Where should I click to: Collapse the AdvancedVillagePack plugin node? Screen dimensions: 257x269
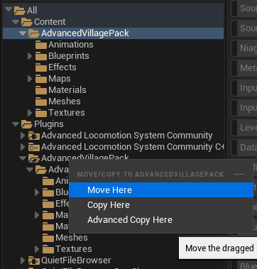[x=23, y=158]
